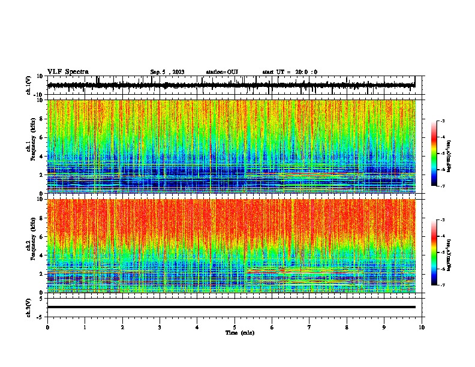This screenshot has height=367, width=475.
Task: Select the "start UT = 20: 0 : 0" text
Action: [290, 72]
